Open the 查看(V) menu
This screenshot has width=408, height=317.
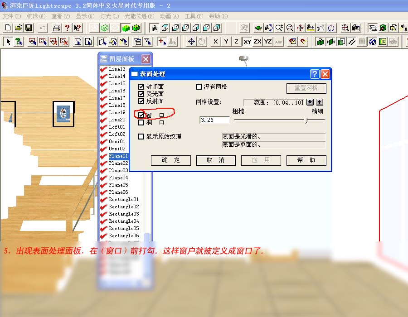point(60,16)
